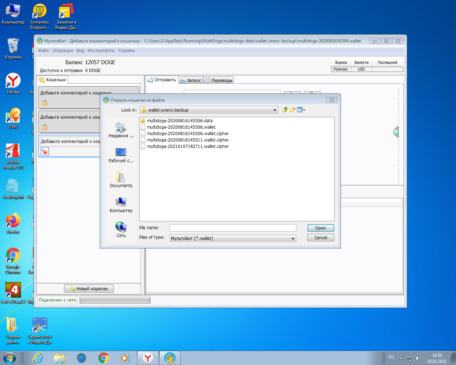
Task: Select file multidoge-20200816145311.wallet.cipher
Action: [x=185, y=140]
